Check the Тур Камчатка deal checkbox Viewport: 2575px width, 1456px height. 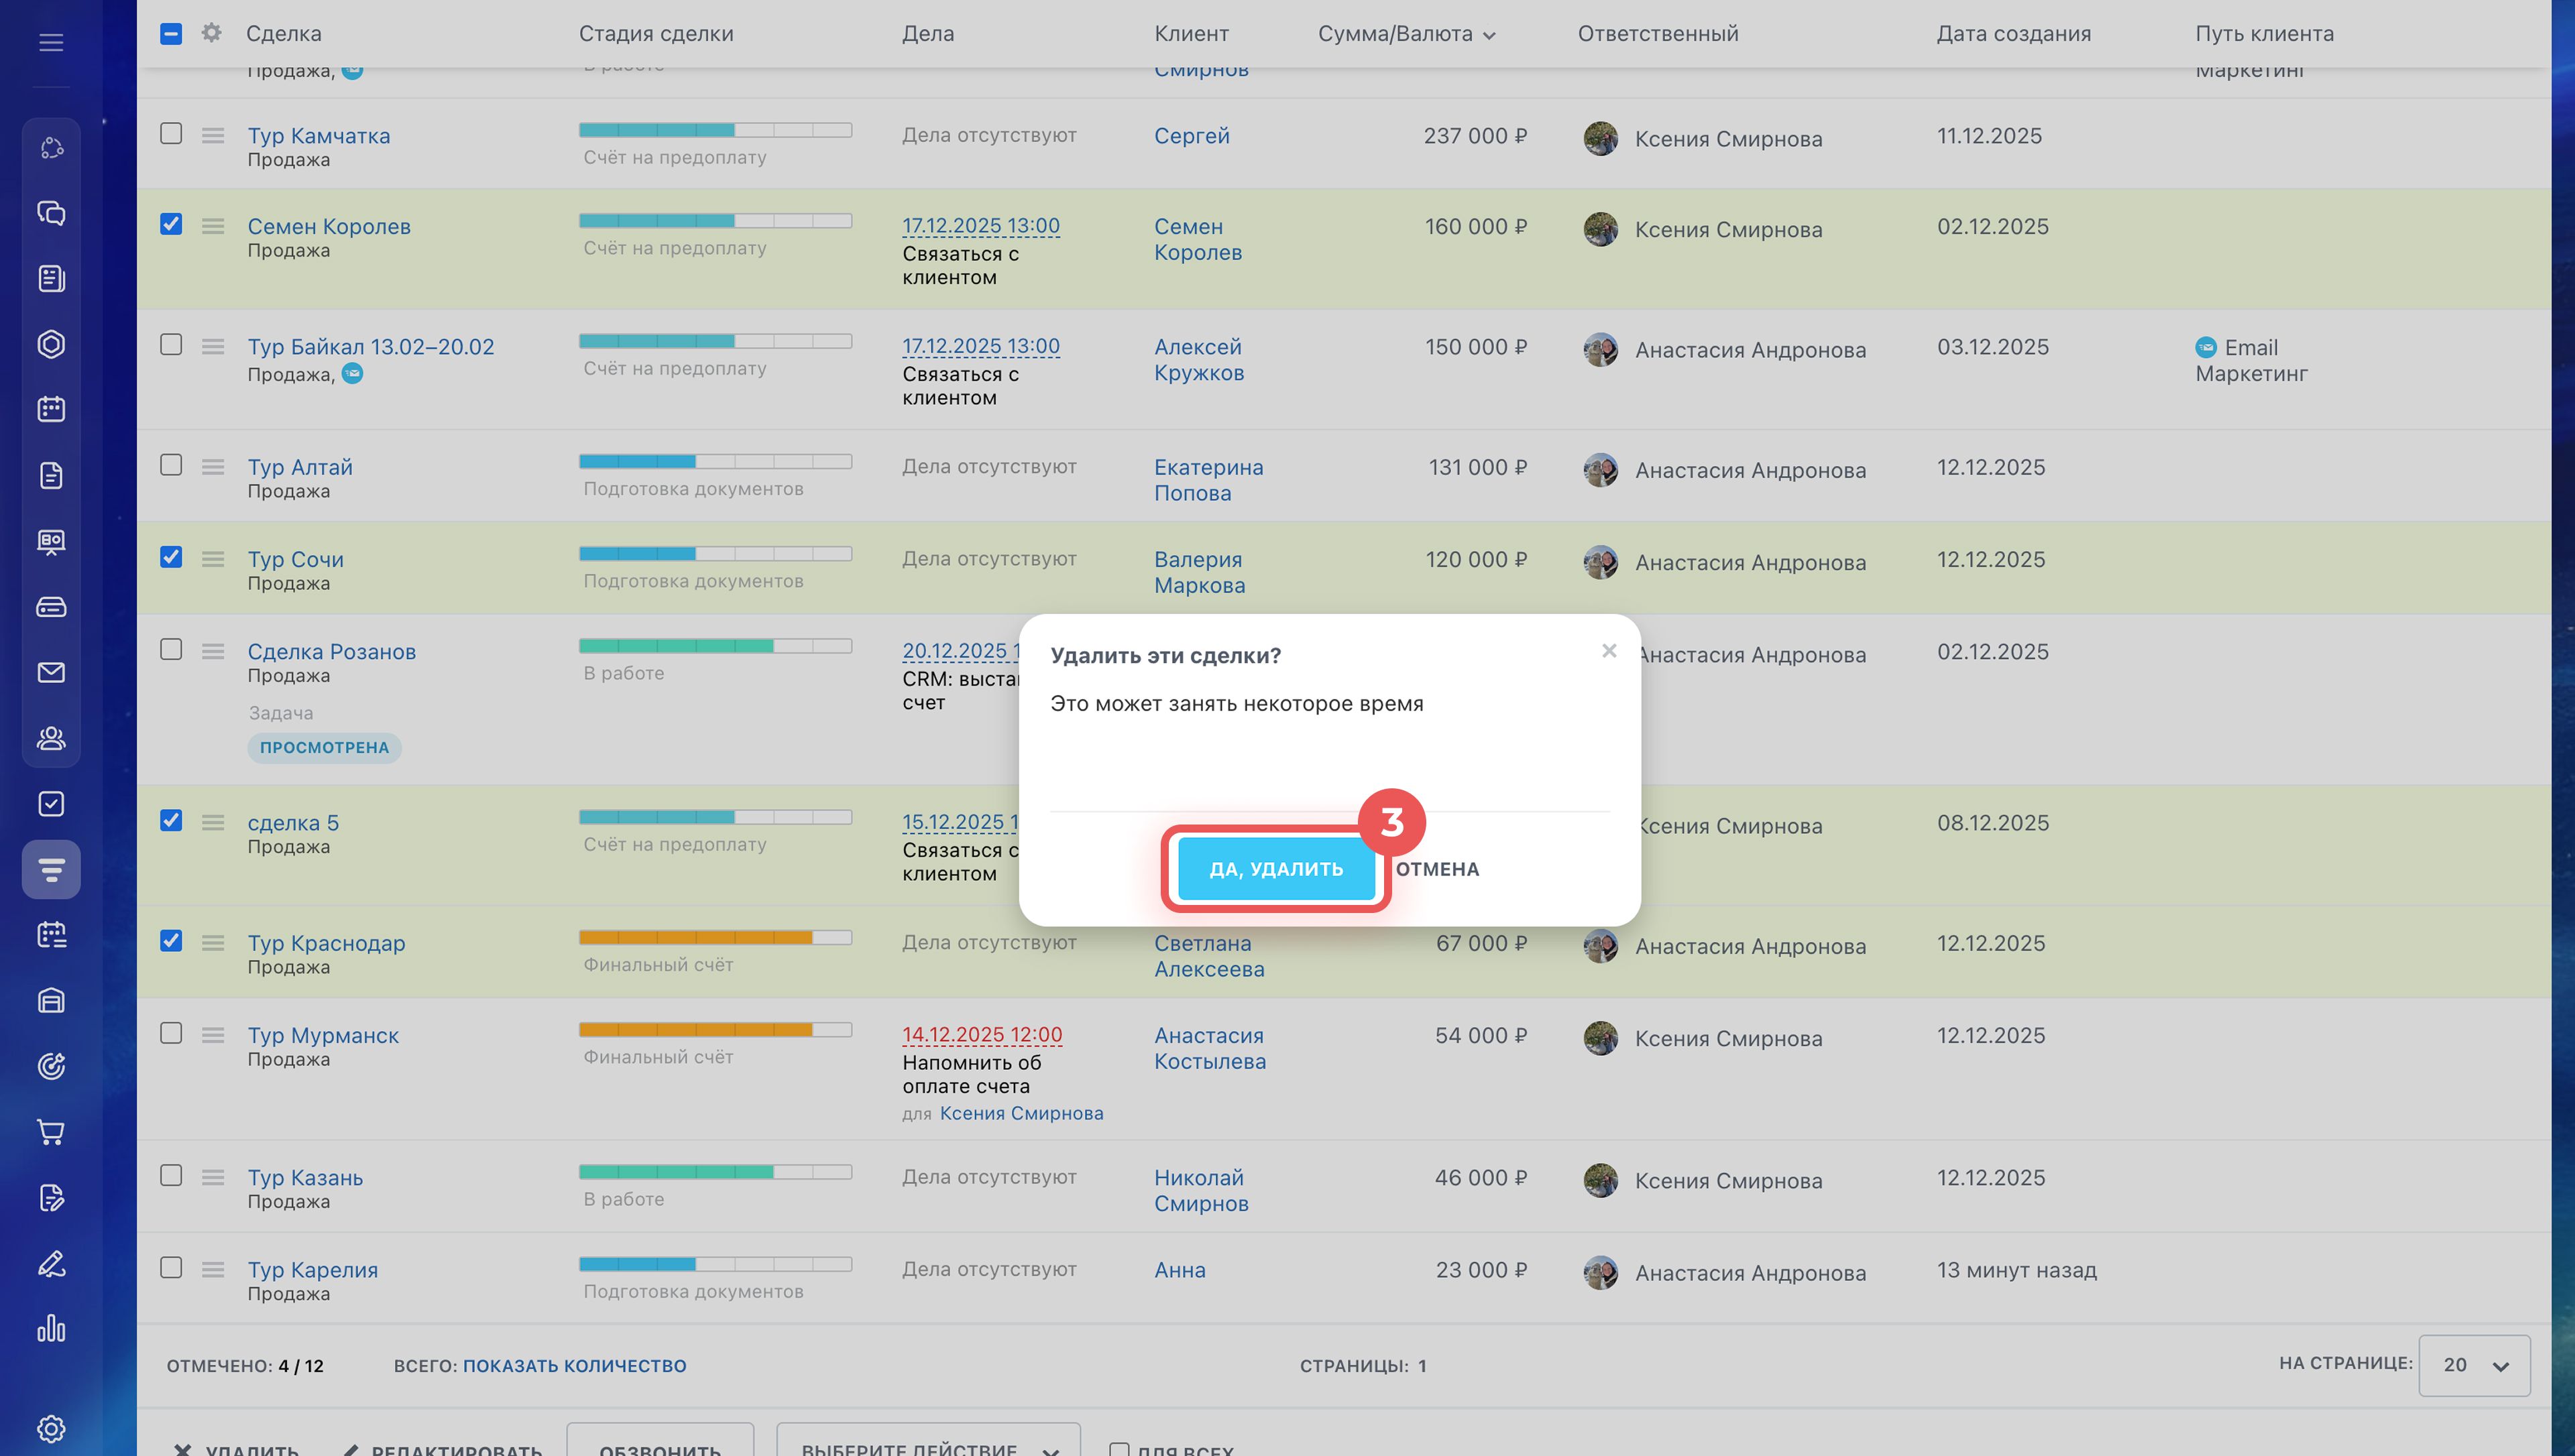click(171, 134)
